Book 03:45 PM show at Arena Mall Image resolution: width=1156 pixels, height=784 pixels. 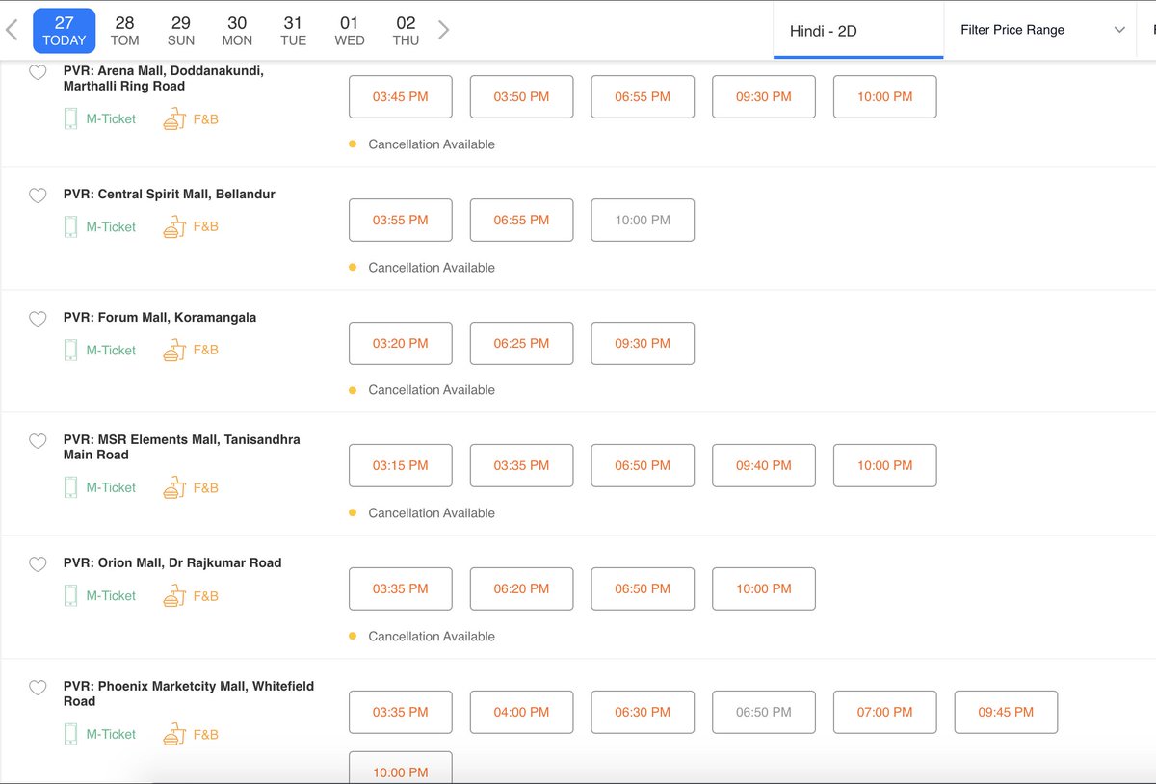(x=401, y=96)
